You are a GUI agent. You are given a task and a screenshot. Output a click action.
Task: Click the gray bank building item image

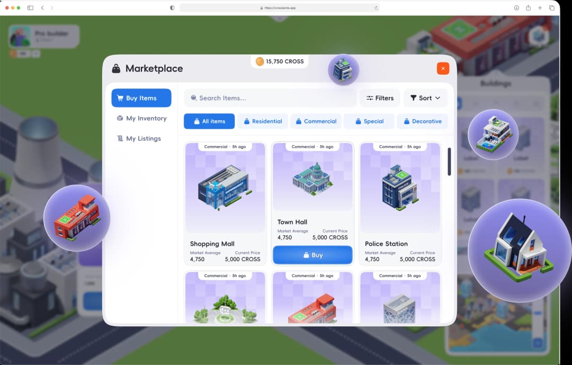[399, 309]
